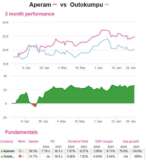Click Outokumpu EBIT margin -0.04%

(x=97, y=156)
